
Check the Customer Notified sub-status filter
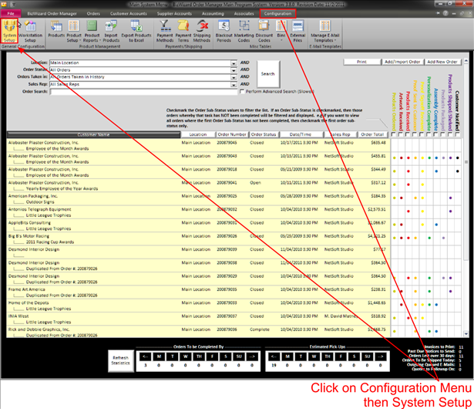[x=457, y=134]
